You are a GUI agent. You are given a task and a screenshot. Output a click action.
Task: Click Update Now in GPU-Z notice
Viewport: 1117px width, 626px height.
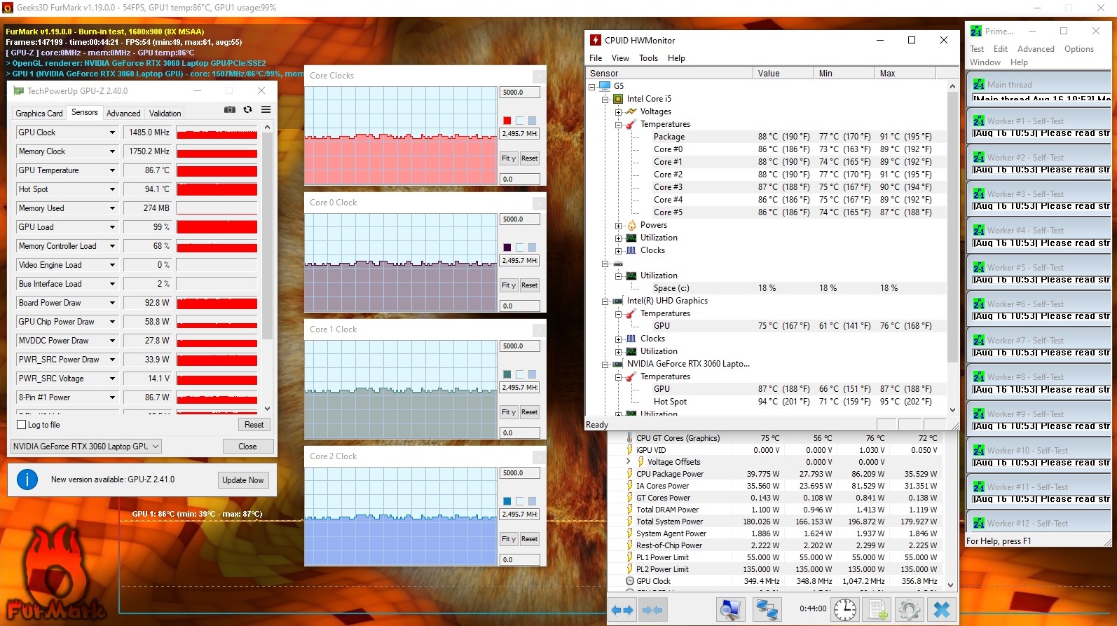click(x=243, y=480)
